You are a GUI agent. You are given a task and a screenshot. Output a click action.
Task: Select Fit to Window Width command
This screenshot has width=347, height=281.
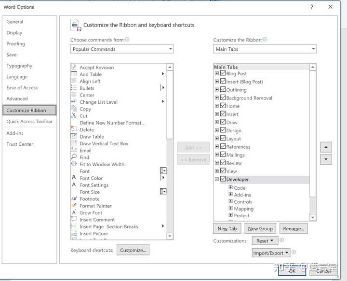click(102, 164)
